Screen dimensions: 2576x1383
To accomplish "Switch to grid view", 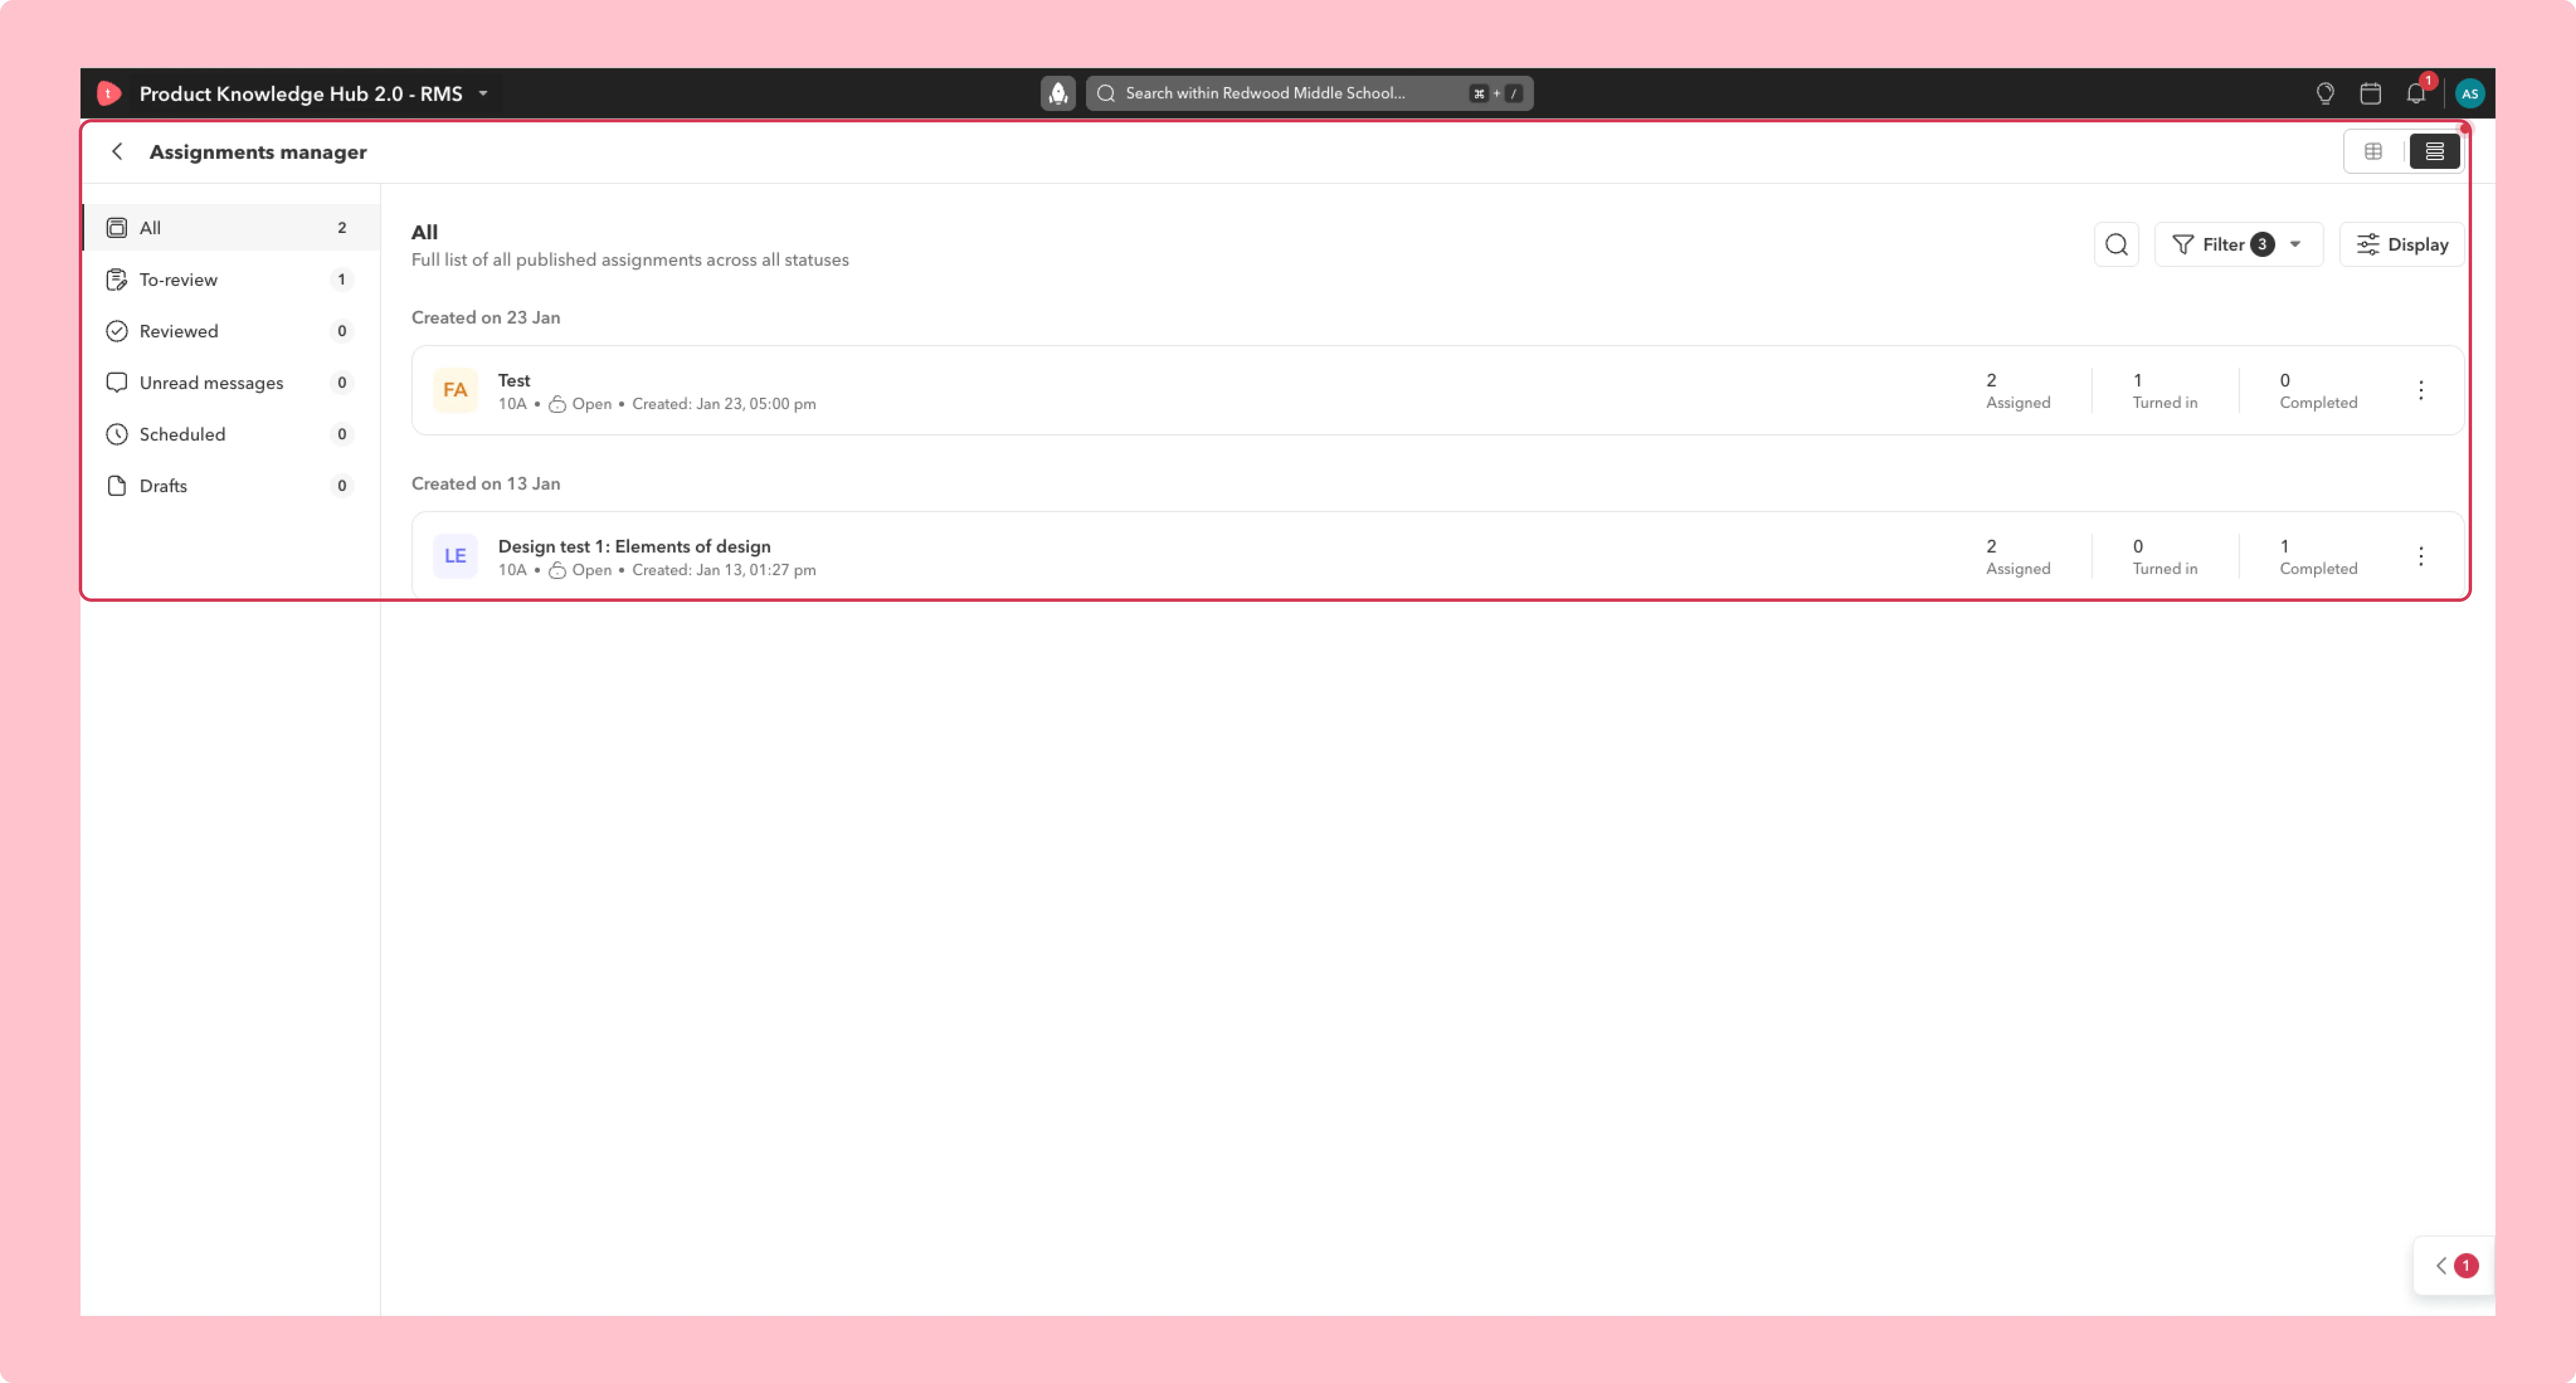I will point(2373,151).
